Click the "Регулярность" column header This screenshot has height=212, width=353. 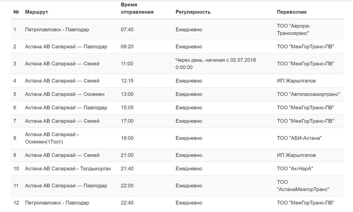[193, 12]
